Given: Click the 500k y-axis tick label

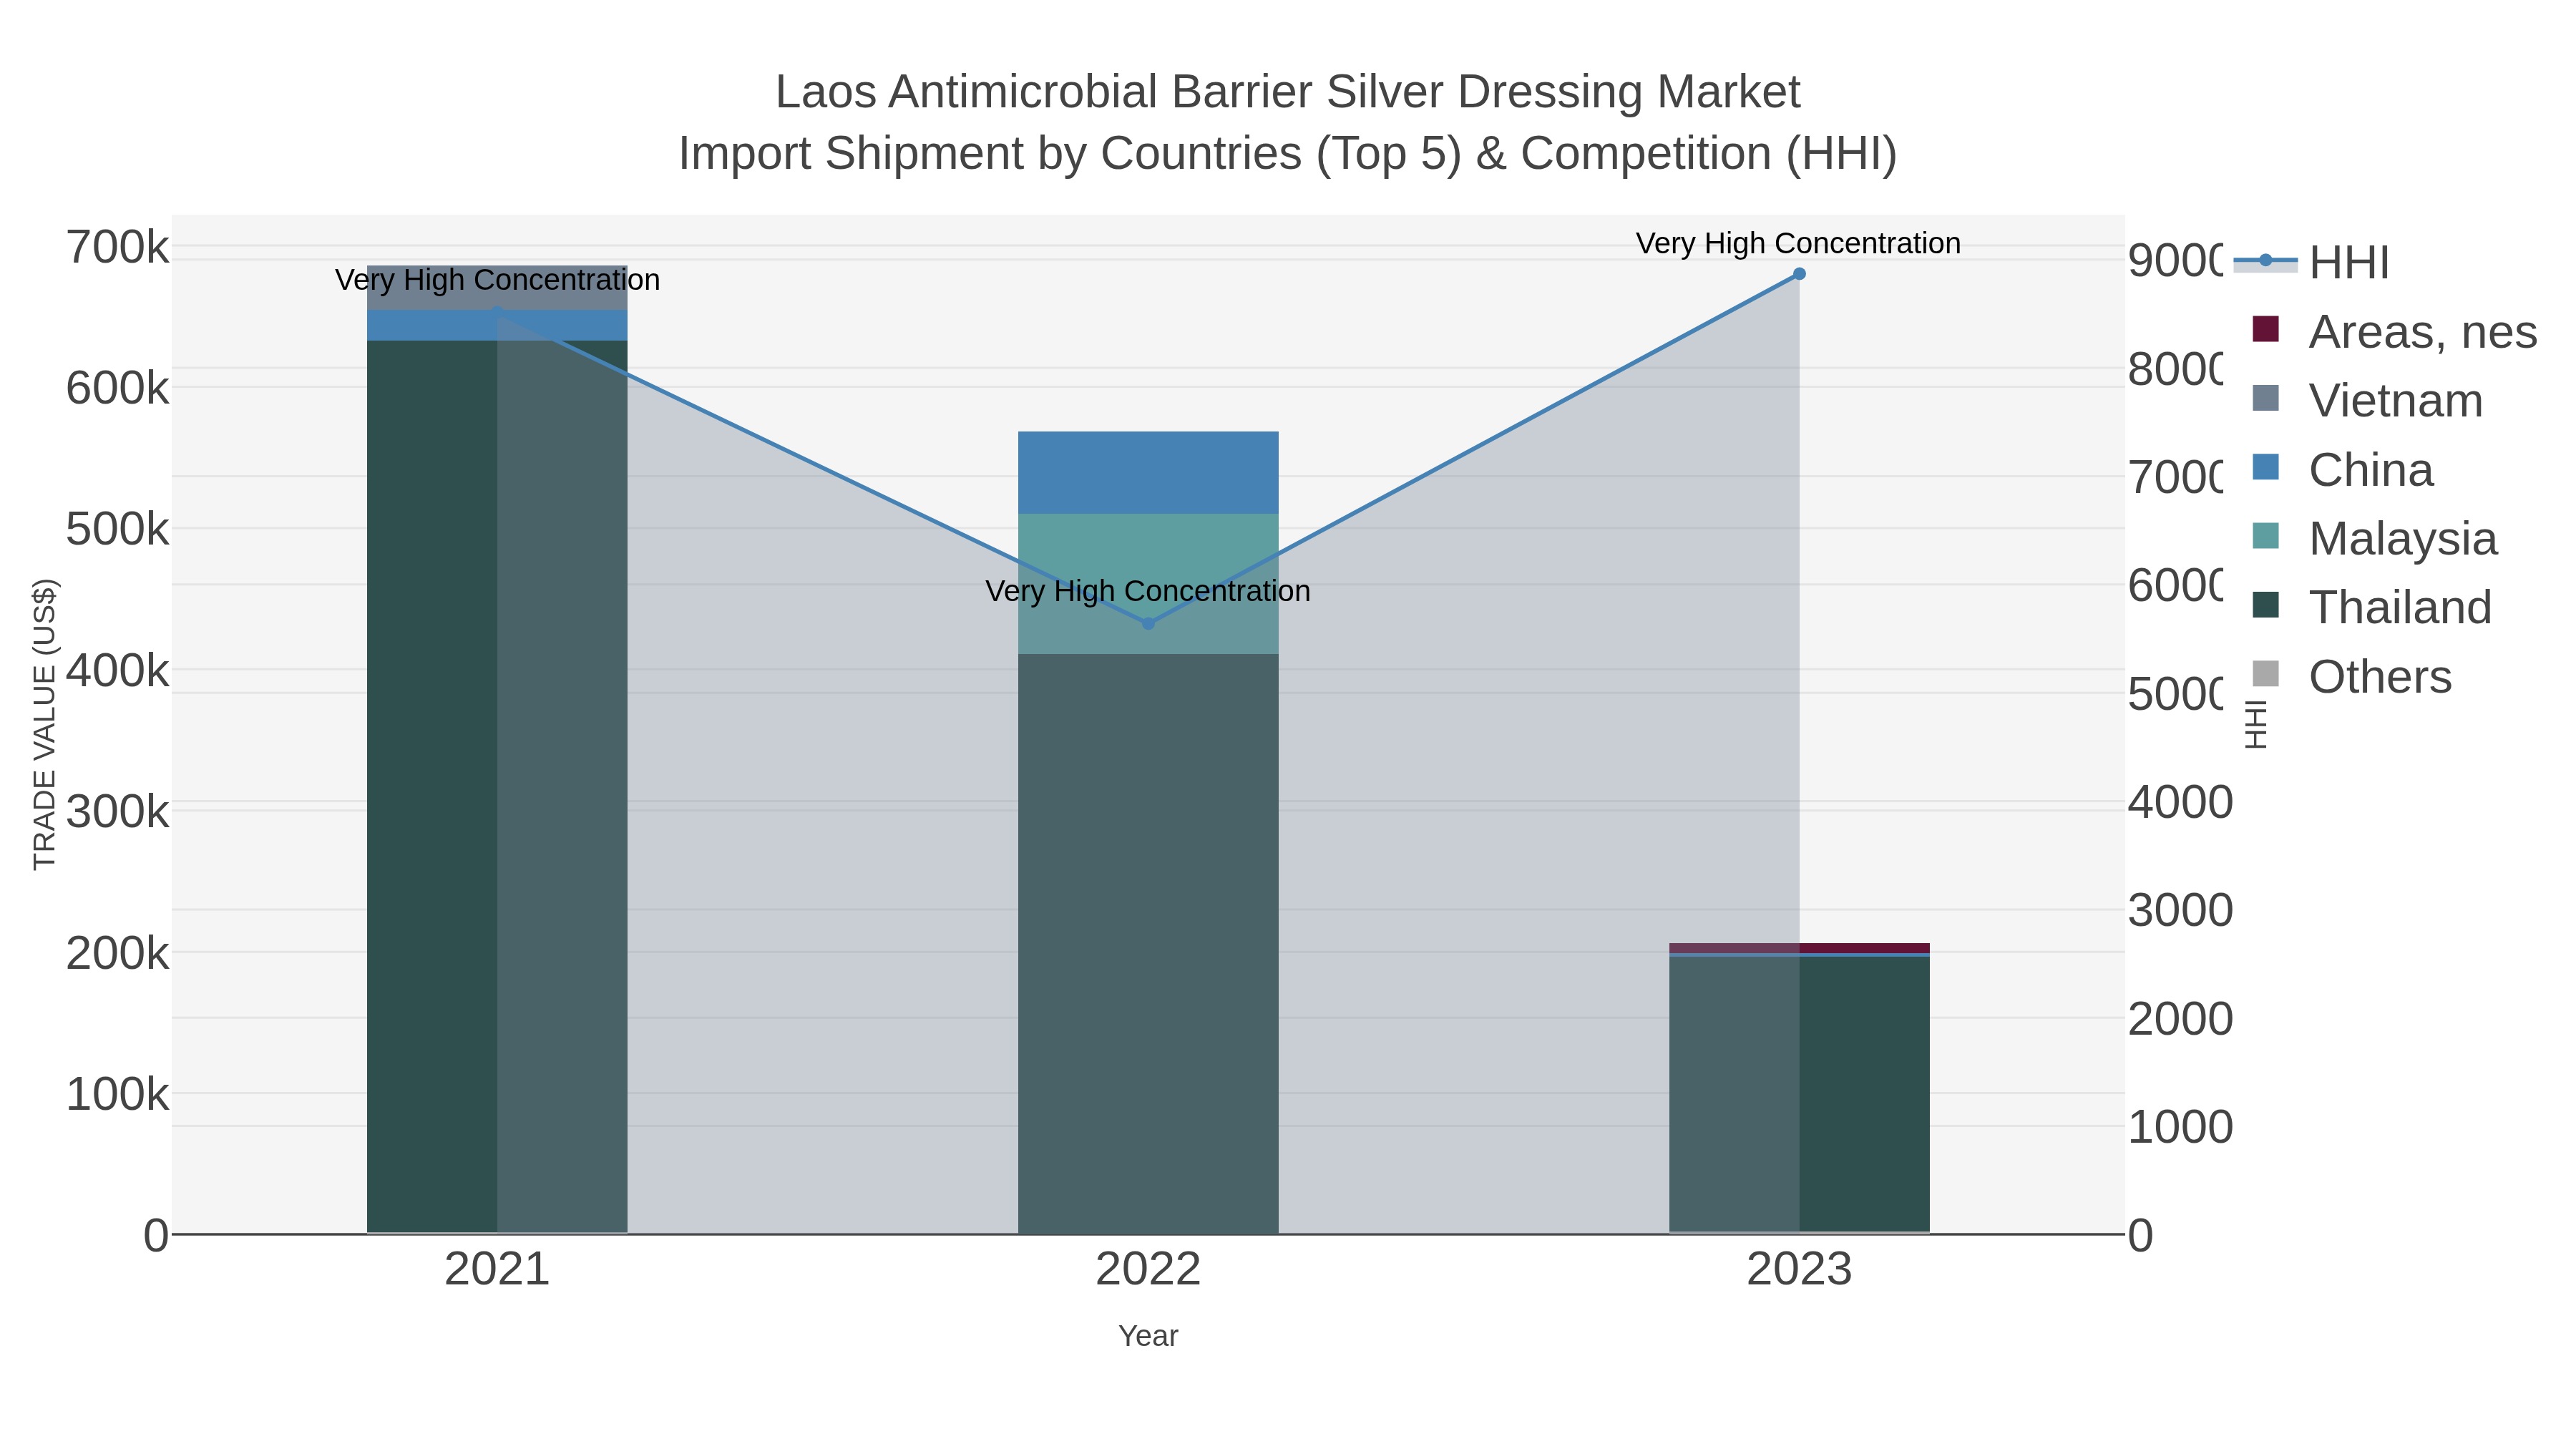Looking at the screenshot, I should 118,529.
